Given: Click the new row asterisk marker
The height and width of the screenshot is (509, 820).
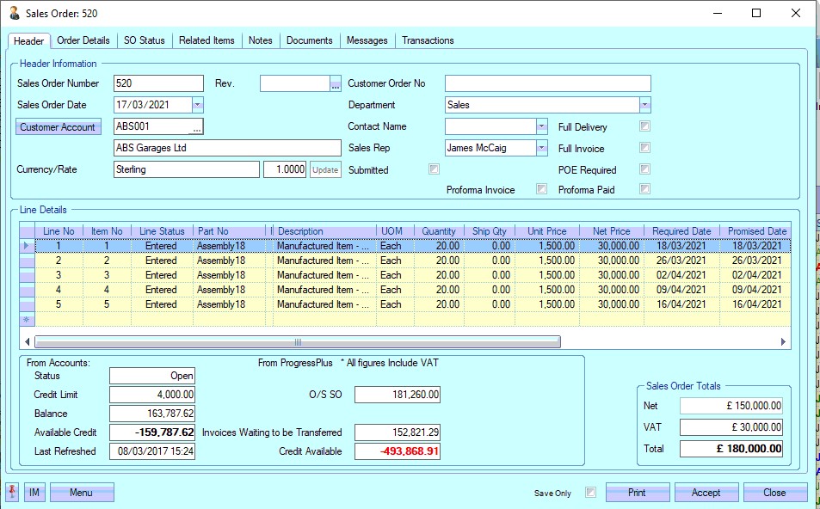Looking at the screenshot, I should click(26, 319).
